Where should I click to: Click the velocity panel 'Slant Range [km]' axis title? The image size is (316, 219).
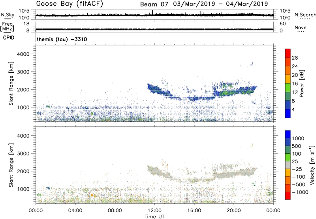(11, 165)
